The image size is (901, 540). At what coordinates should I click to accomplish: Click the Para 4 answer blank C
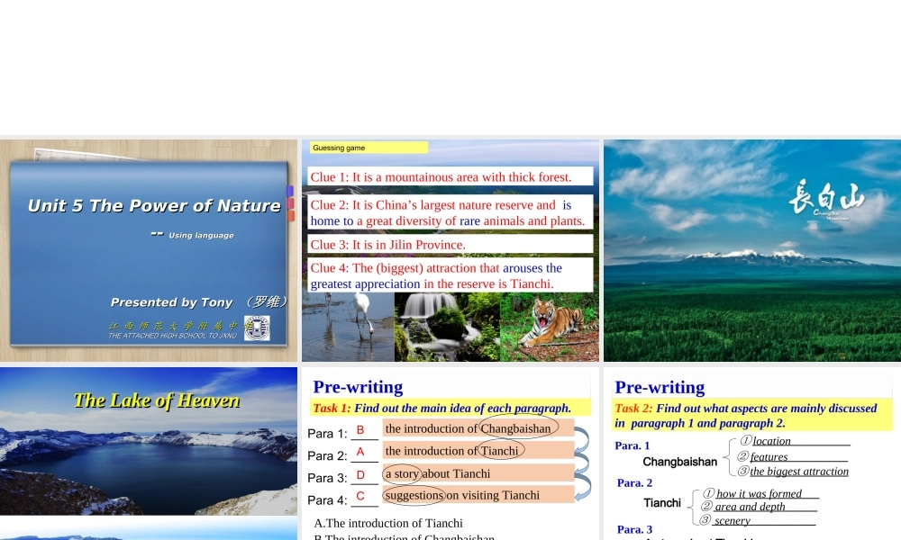coord(361,497)
